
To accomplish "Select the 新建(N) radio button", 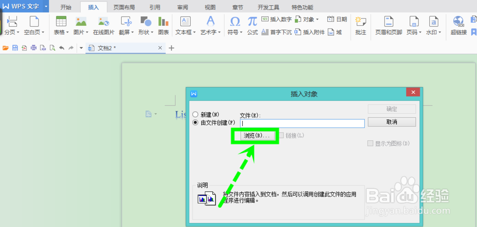I will [x=196, y=115].
